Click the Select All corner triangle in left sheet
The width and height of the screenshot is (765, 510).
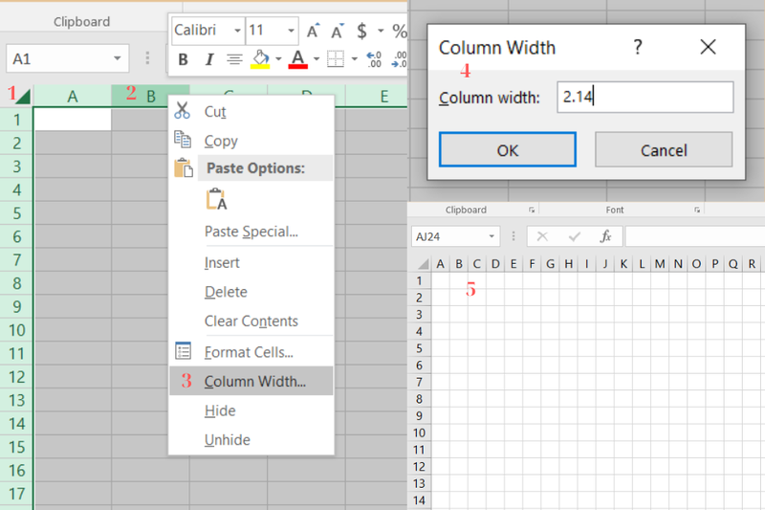coord(21,95)
